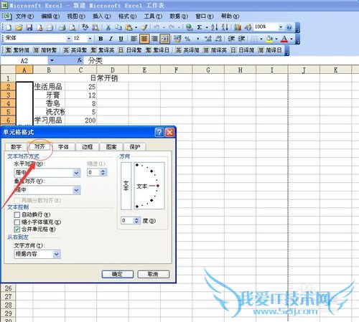Click the red Font Color swatch
This screenshot has width=359, height=322.
tap(284, 39)
